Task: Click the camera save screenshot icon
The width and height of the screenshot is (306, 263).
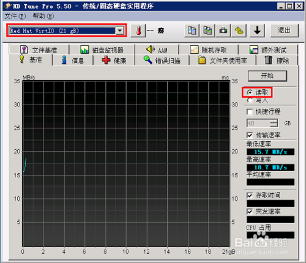Action: coord(223,31)
